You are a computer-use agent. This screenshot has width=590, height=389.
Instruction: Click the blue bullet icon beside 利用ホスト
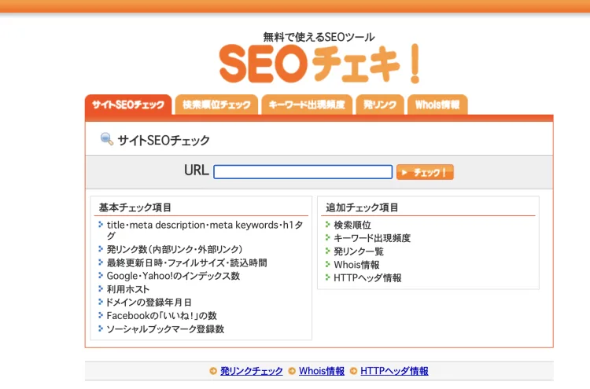tap(101, 288)
